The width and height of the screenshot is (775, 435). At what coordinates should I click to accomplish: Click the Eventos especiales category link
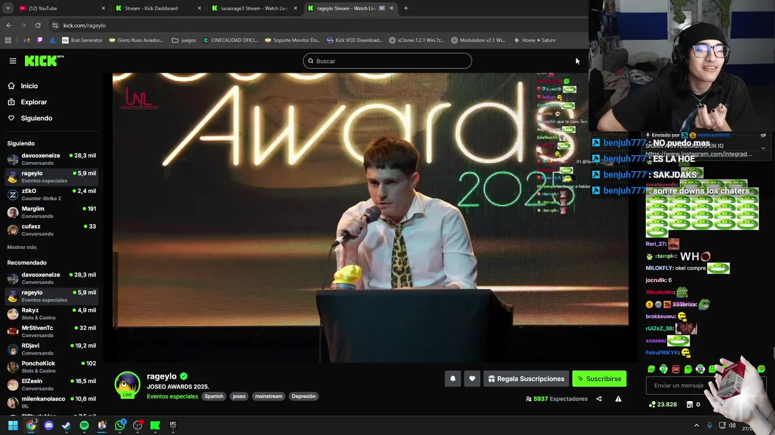tap(172, 396)
